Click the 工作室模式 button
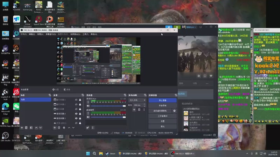 coord(162,116)
